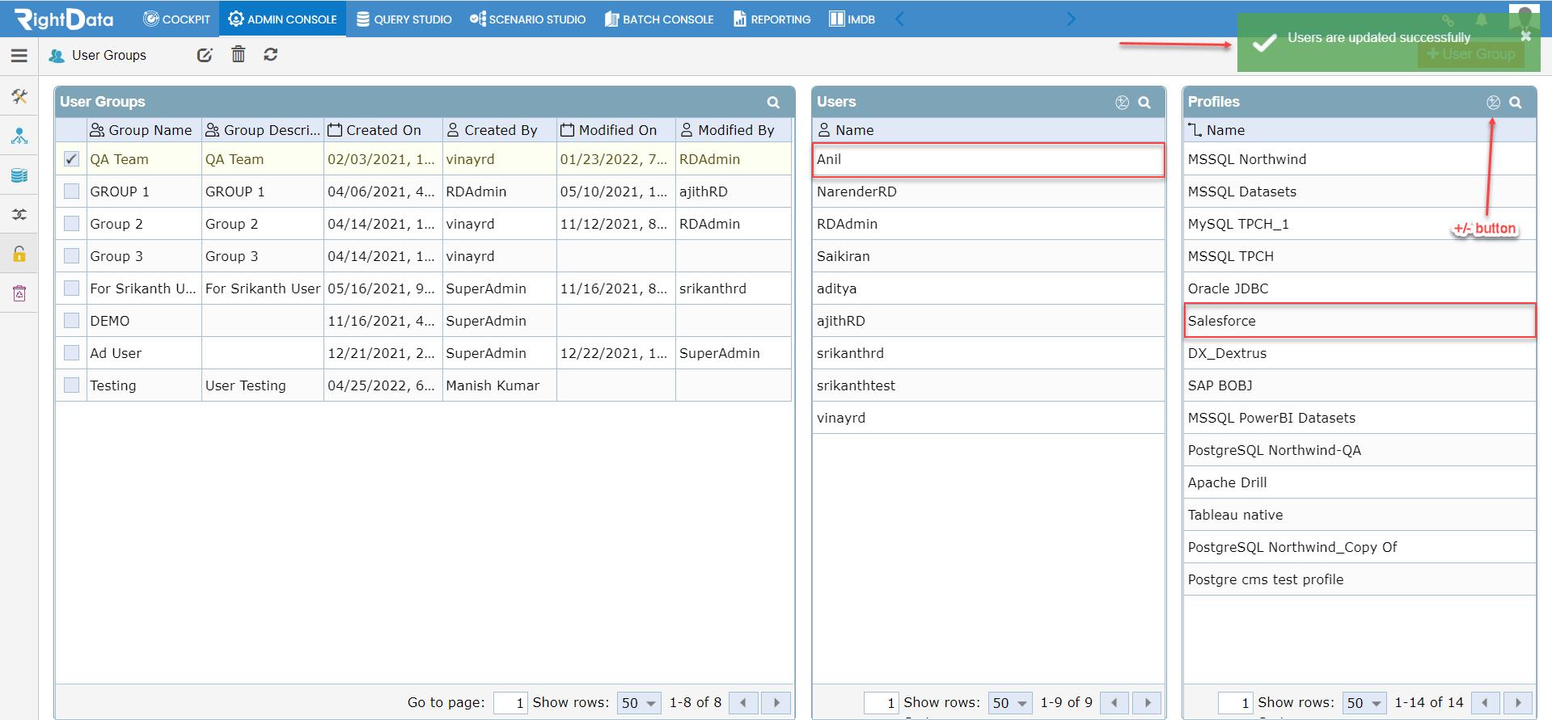
Task: Open the tools wrench sidebar icon
Action: coord(19,97)
